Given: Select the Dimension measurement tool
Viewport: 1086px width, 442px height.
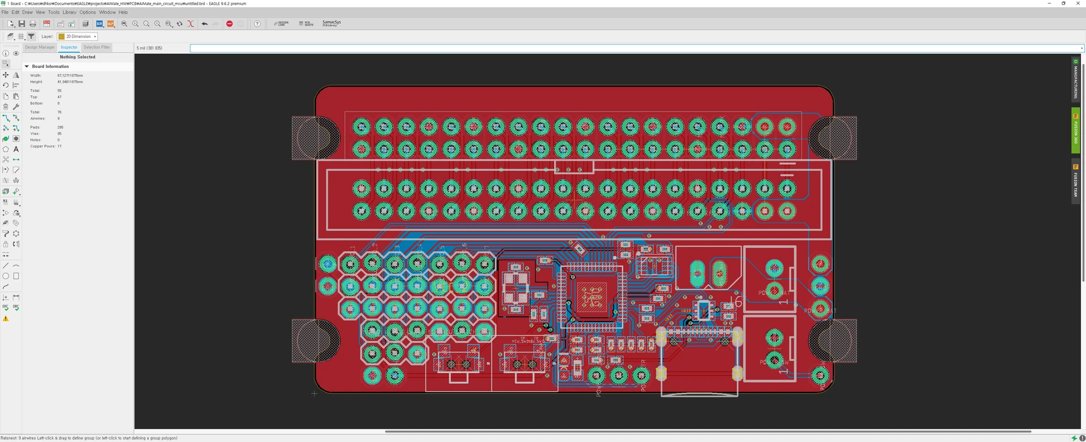Looking at the screenshot, I should pos(16,298).
